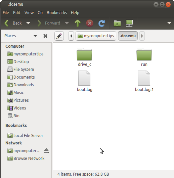The width and height of the screenshot is (174, 178).
Task: Open the toolbar overflow arrow at right
Action: coord(169,23)
